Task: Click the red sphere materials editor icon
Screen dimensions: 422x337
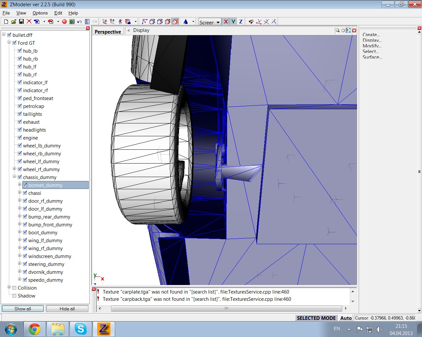Action: click(x=64, y=22)
